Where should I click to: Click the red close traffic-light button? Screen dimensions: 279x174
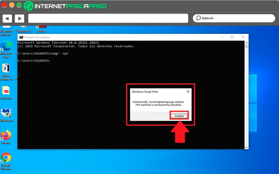pyautogui.click(x=4, y=5)
